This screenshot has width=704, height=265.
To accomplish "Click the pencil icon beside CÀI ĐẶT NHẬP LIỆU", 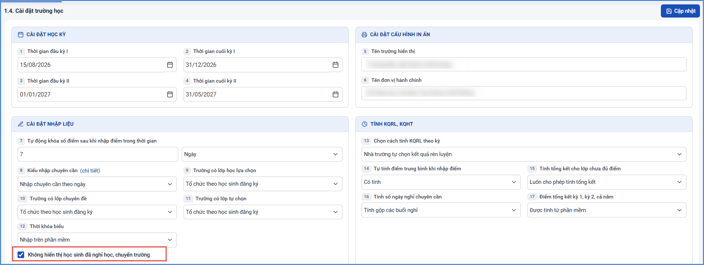I will (21, 124).
